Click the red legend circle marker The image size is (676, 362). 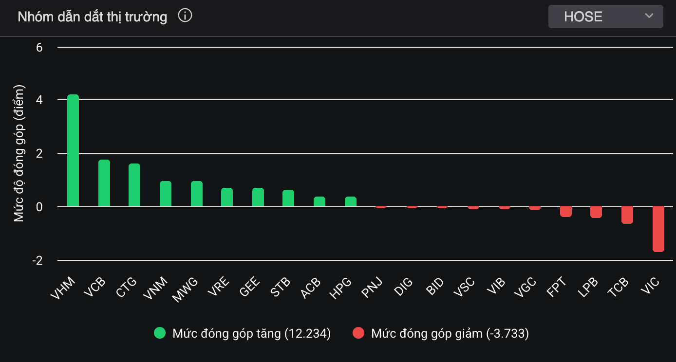click(x=358, y=333)
